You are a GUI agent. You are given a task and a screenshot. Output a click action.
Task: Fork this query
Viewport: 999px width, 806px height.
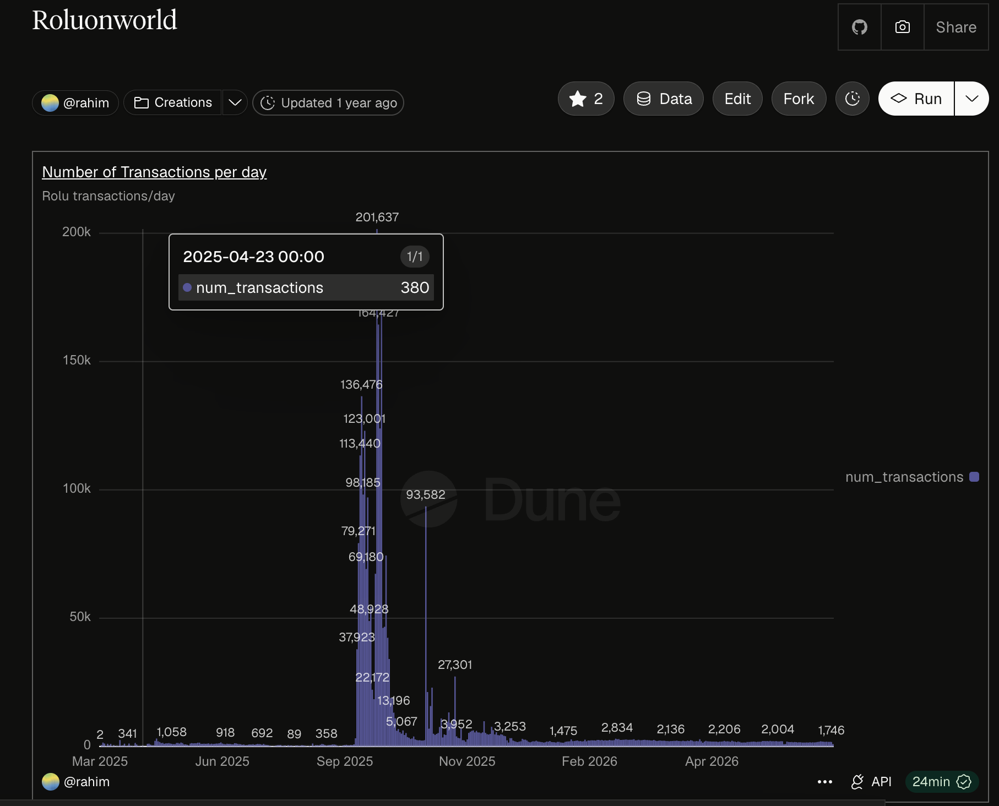[x=799, y=99]
